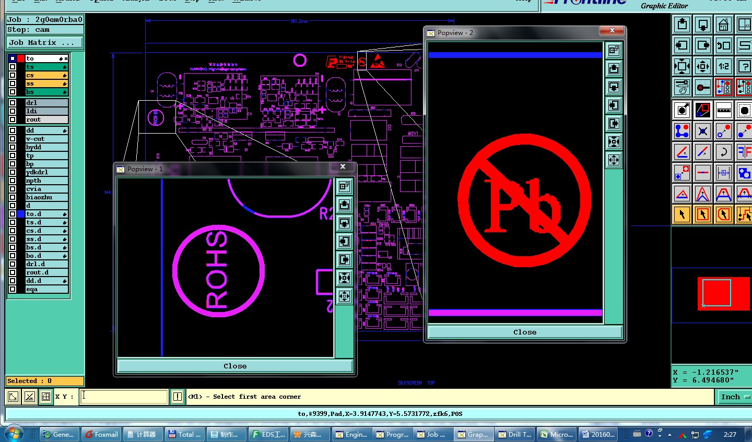Toggle the checkbox for layer biaozhu
Viewport: 752px width, 442px height.
pyautogui.click(x=13, y=197)
